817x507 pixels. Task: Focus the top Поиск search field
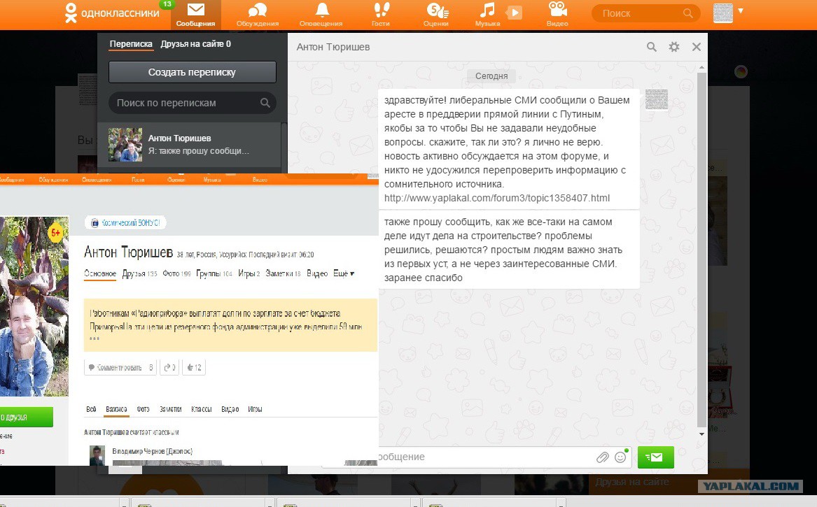coord(646,13)
